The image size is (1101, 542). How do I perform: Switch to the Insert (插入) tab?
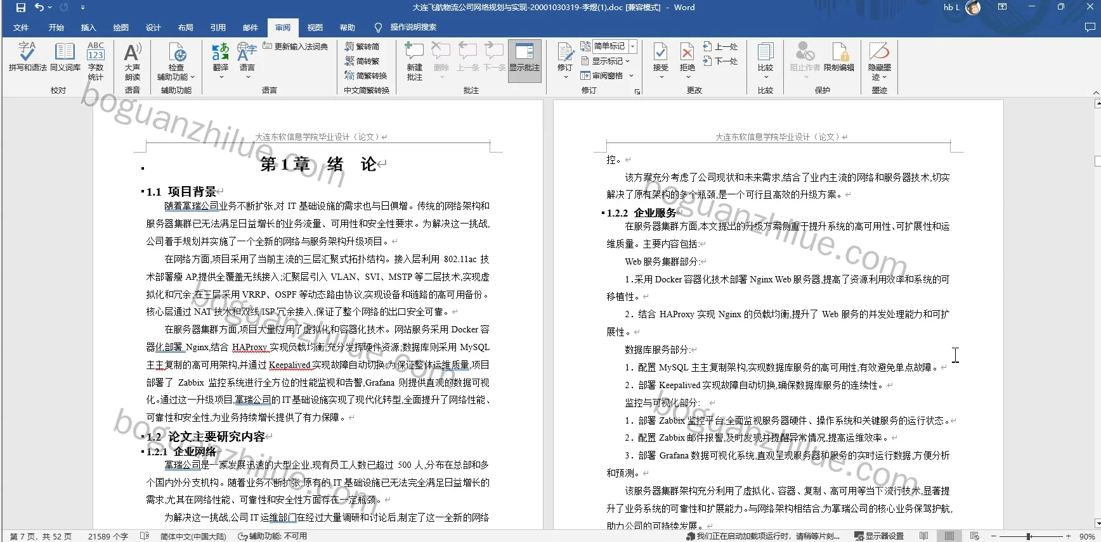tap(88, 27)
